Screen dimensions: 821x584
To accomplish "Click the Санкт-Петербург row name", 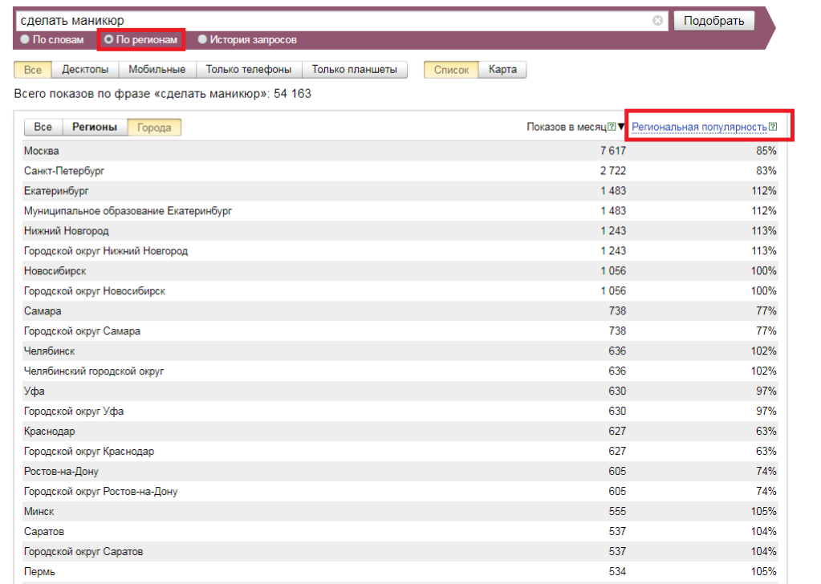I will (64, 171).
